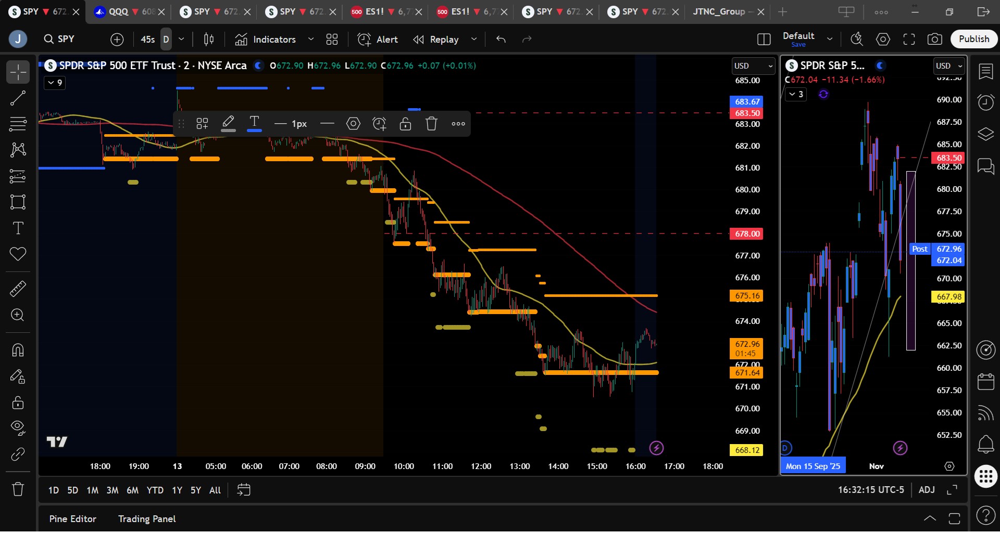
Task: Select the trend line drawing tool
Action: [x=18, y=98]
